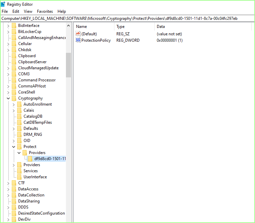This screenshot has width=255, height=223.
Task: Click the DRM_RNG folder icon
Action: coord(20,135)
